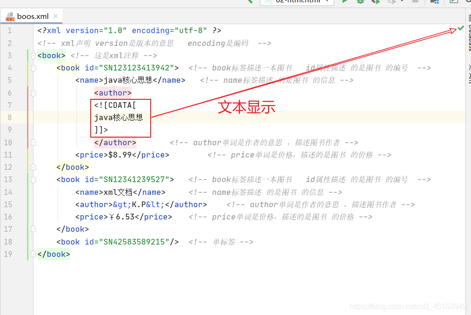The height and width of the screenshot is (315, 471).
Task: Run with coverage icon in toolbar
Action: 376,1
